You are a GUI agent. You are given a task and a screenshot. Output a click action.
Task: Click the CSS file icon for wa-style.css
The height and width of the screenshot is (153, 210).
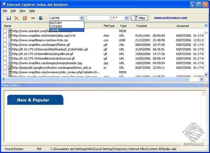[x=10, y=40]
